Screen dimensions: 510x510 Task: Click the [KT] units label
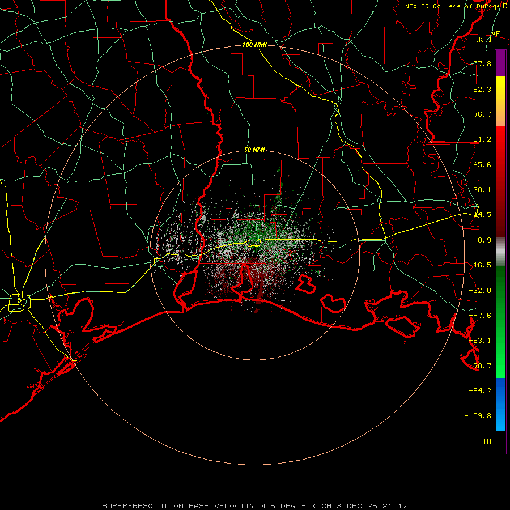pos(484,39)
